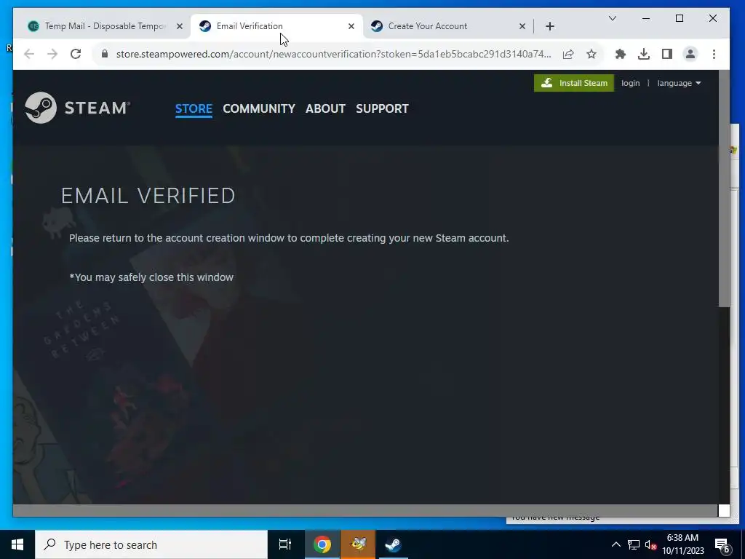Open the Windows Start menu

pyautogui.click(x=17, y=544)
